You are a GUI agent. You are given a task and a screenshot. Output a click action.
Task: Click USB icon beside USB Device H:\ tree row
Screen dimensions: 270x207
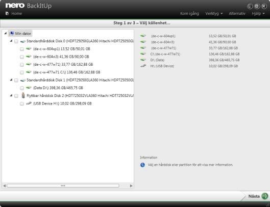point(29,103)
